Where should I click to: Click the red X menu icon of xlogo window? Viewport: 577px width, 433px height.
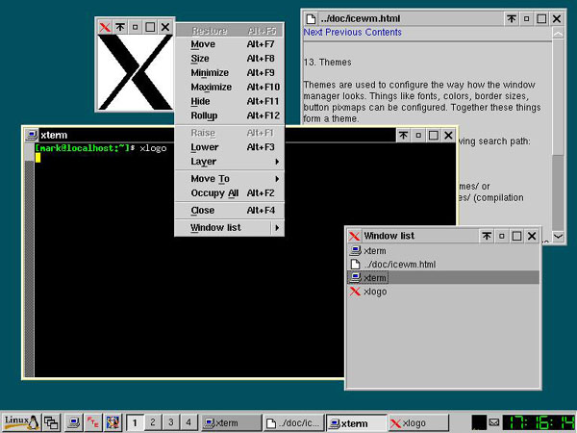click(105, 27)
